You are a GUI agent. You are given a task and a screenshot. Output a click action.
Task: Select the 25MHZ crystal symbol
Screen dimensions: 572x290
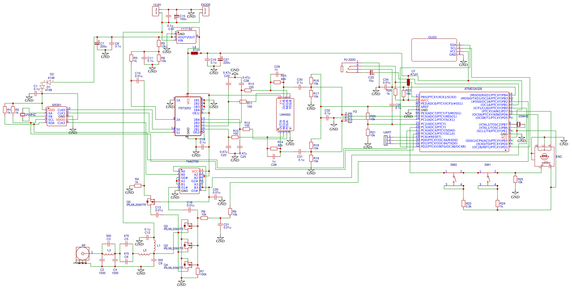click(x=23, y=114)
